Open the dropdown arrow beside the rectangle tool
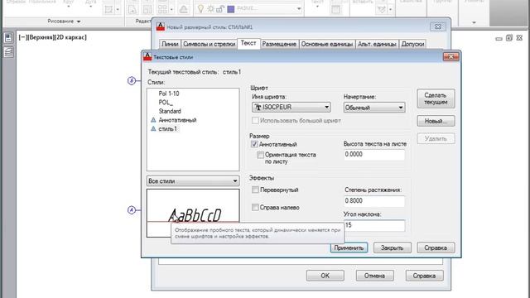The width and height of the screenshot is (530, 298). tap(118, 9)
